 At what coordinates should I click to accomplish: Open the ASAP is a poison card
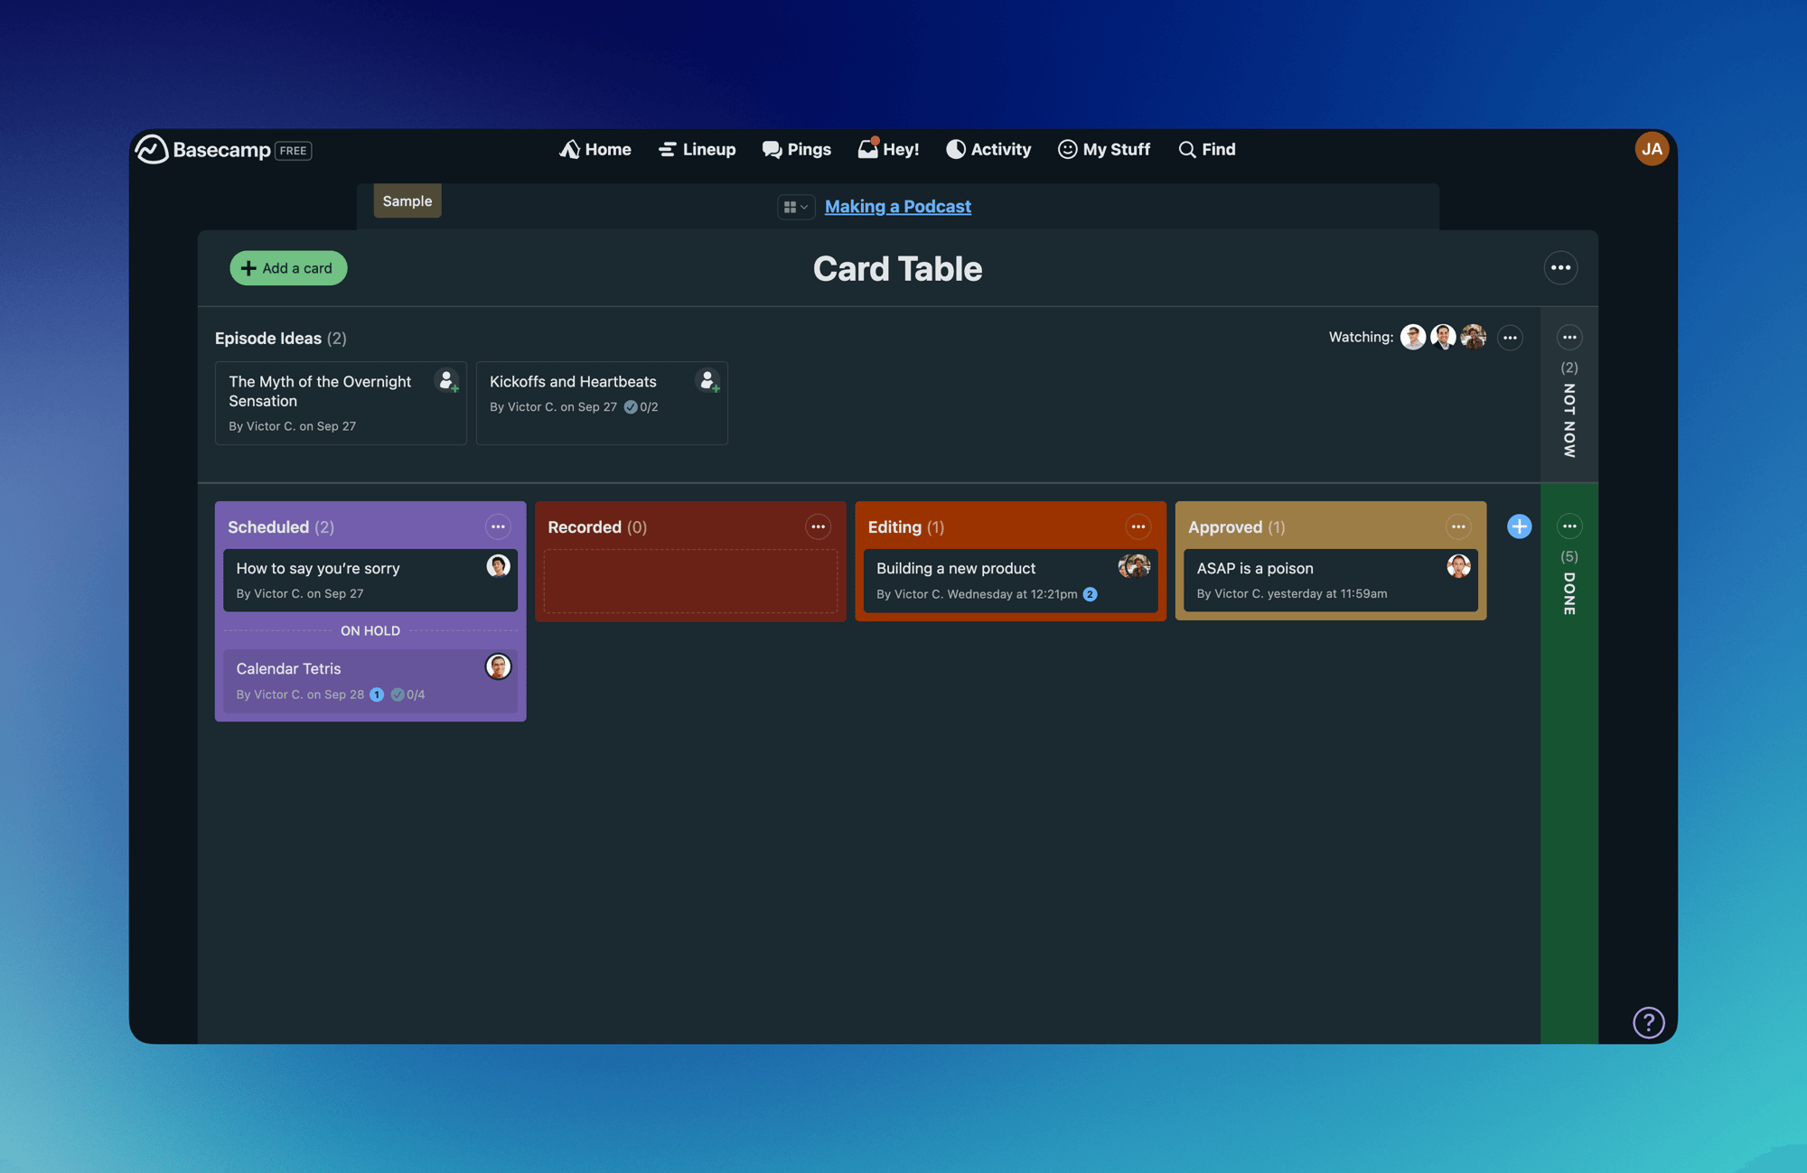coord(1254,568)
